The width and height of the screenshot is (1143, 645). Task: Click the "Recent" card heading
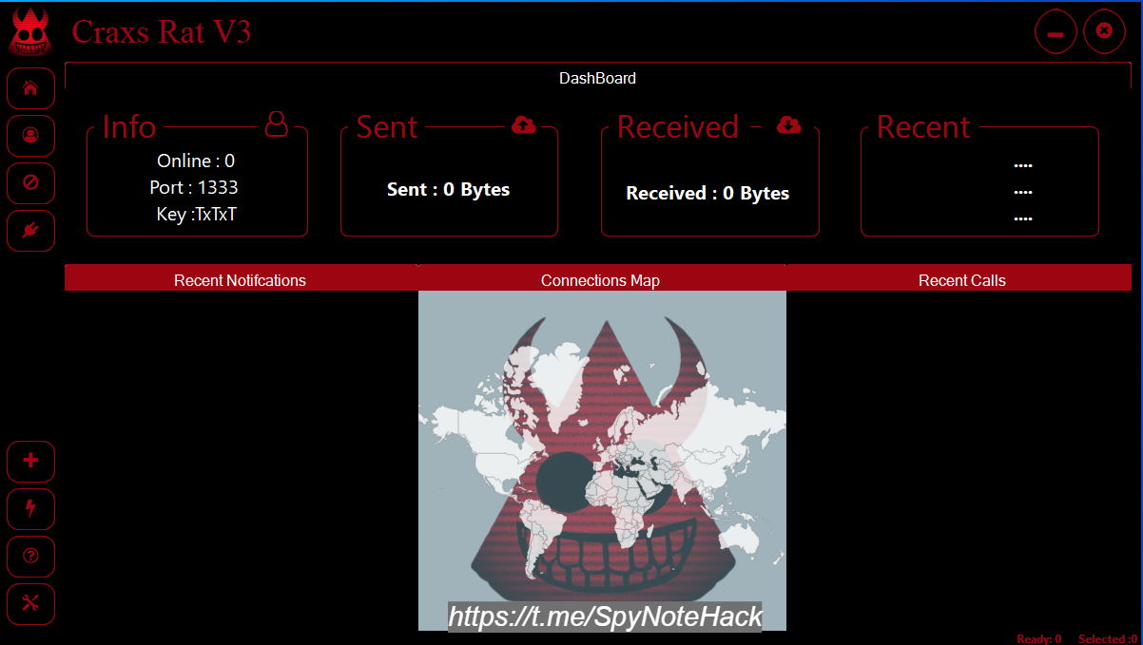[x=923, y=127]
